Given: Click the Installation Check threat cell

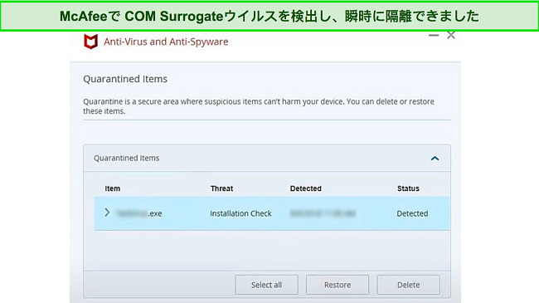Looking at the screenshot, I should [x=240, y=213].
